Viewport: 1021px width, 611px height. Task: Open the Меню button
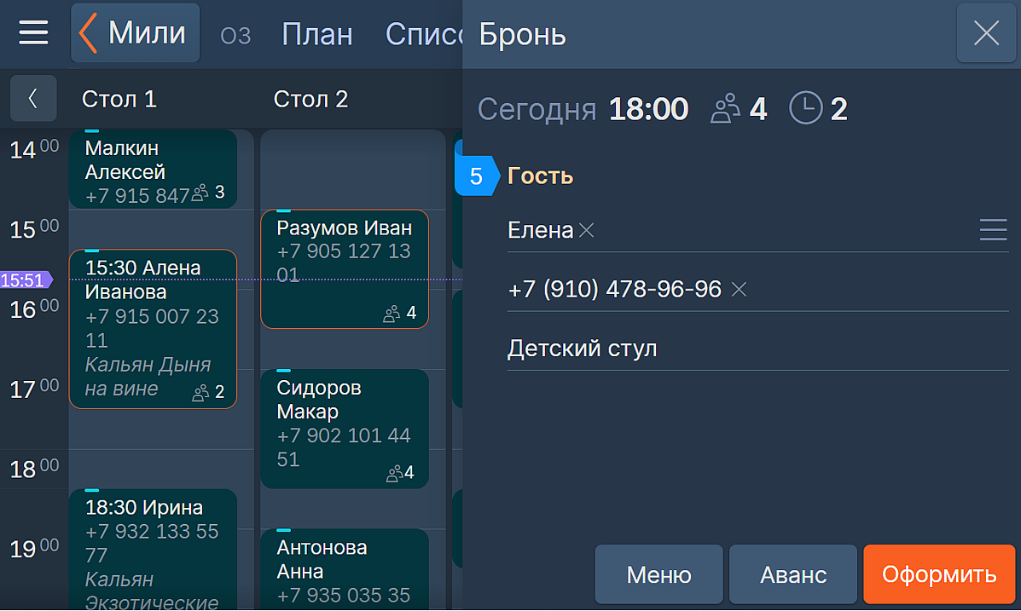click(658, 574)
